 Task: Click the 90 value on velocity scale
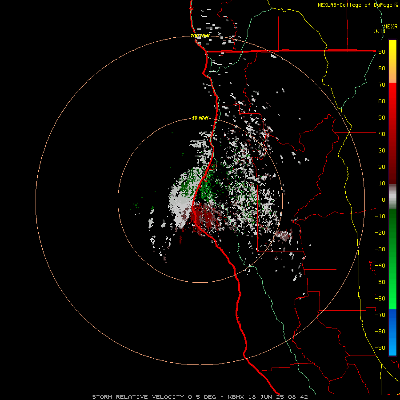382,52
